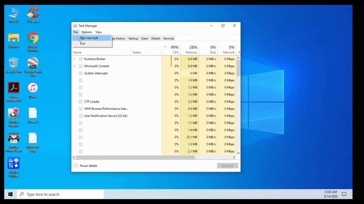
Task: Sort by the 28% Memory column header
Action: 189,49
